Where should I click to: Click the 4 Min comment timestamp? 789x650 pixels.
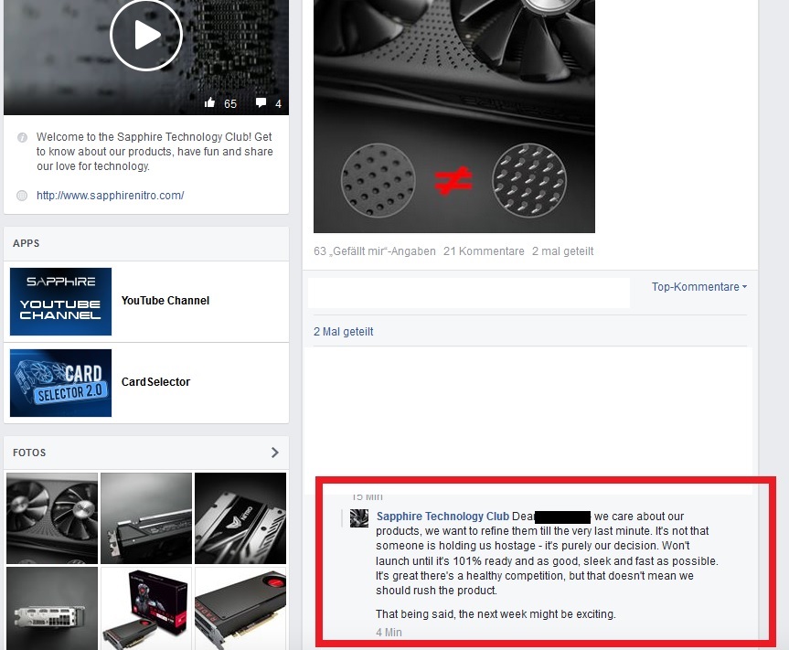pyautogui.click(x=389, y=633)
